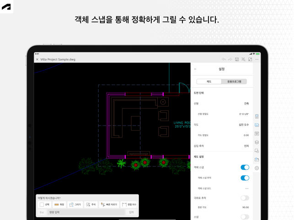The height and width of the screenshot is (220, 294).
Task: Switch to the 응용프로그램 tab
Action: pyautogui.click(x=234, y=82)
